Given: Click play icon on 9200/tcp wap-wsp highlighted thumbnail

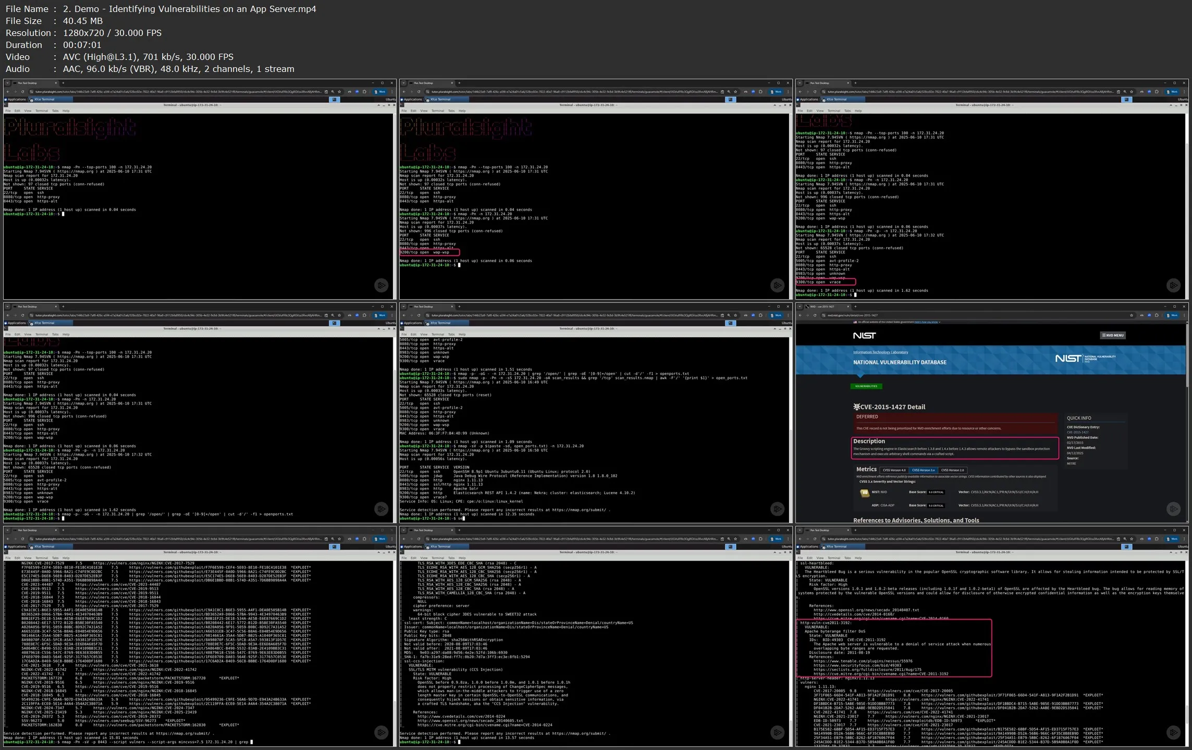Looking at the screenshot, I should tap(777, 285).
